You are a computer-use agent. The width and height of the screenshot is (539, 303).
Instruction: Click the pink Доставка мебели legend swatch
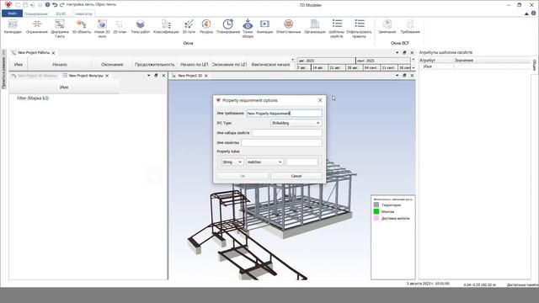click(376, 218)
